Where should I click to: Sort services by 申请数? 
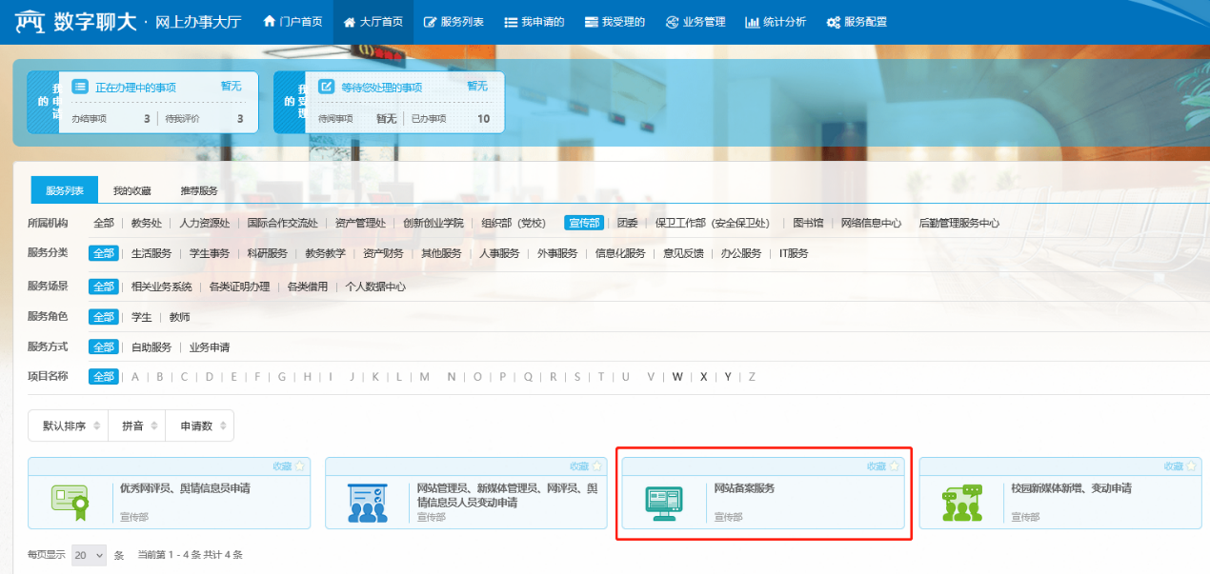pyautogui.click(x=199, y=426)
